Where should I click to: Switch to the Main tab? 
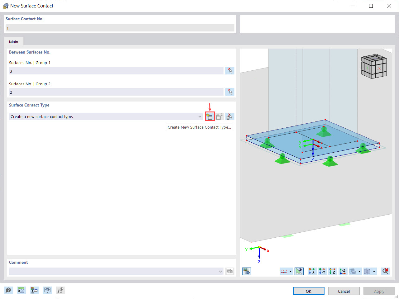(x=13, y=42)
